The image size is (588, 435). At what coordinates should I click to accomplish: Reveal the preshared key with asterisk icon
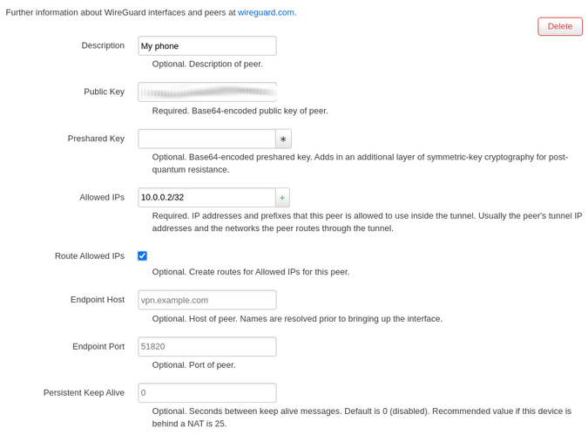283,139
